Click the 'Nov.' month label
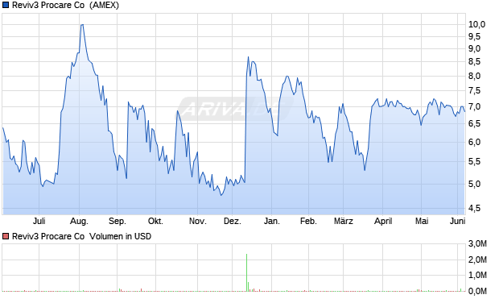The image size is (499, 299). pyautogui.click(x=198, y=221)
